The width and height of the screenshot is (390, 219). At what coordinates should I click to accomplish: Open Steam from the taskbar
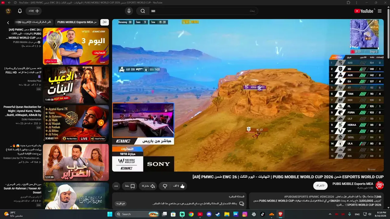[218, 214]
